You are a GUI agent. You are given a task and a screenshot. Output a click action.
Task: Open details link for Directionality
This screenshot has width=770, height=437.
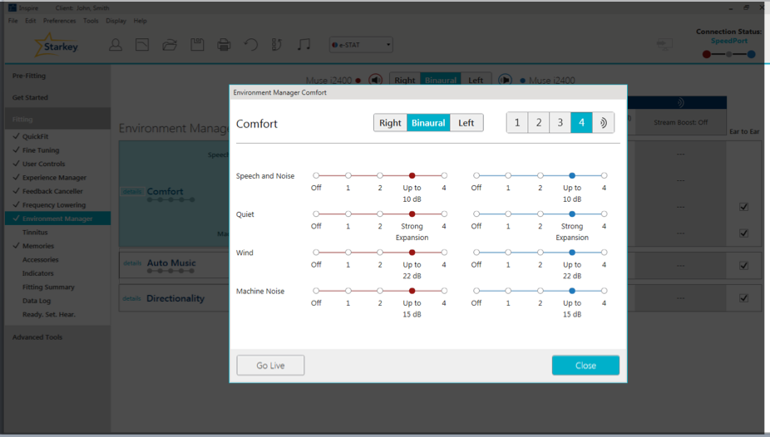coord(131,299)
